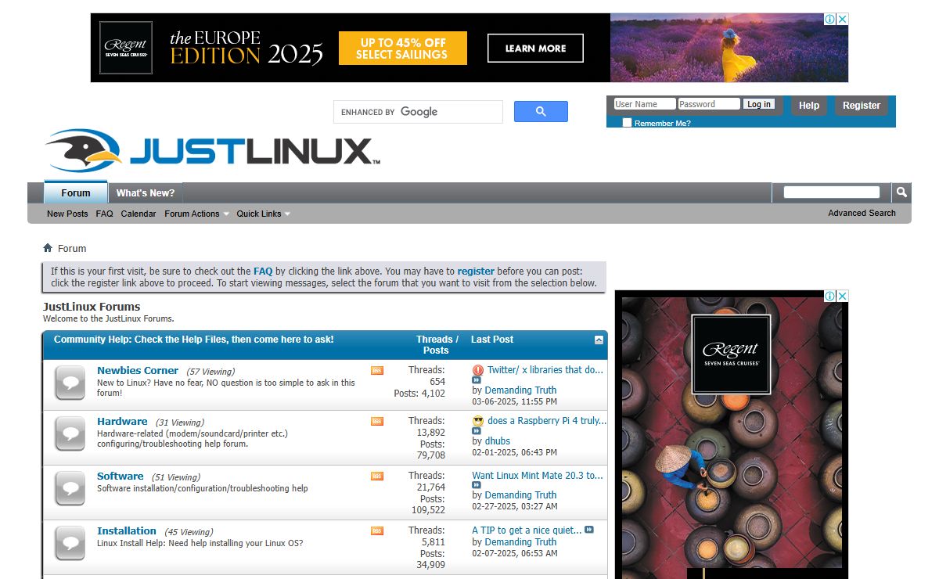Open user profile dhubs
This screenshot has height=579, width=939.
498,441
